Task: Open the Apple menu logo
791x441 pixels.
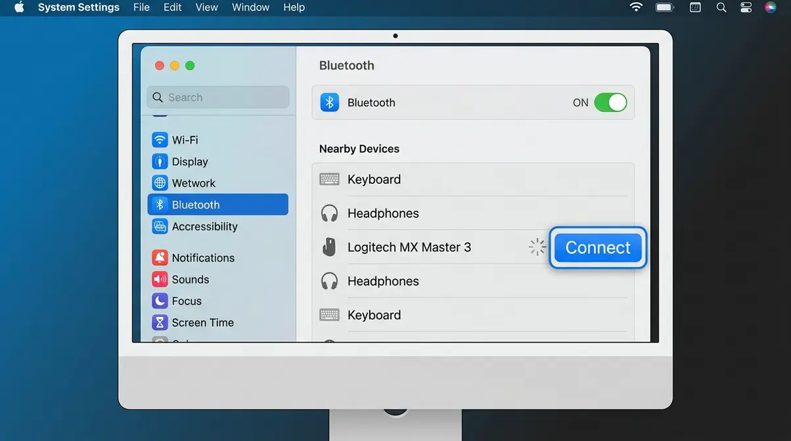Action: [19, 7]
